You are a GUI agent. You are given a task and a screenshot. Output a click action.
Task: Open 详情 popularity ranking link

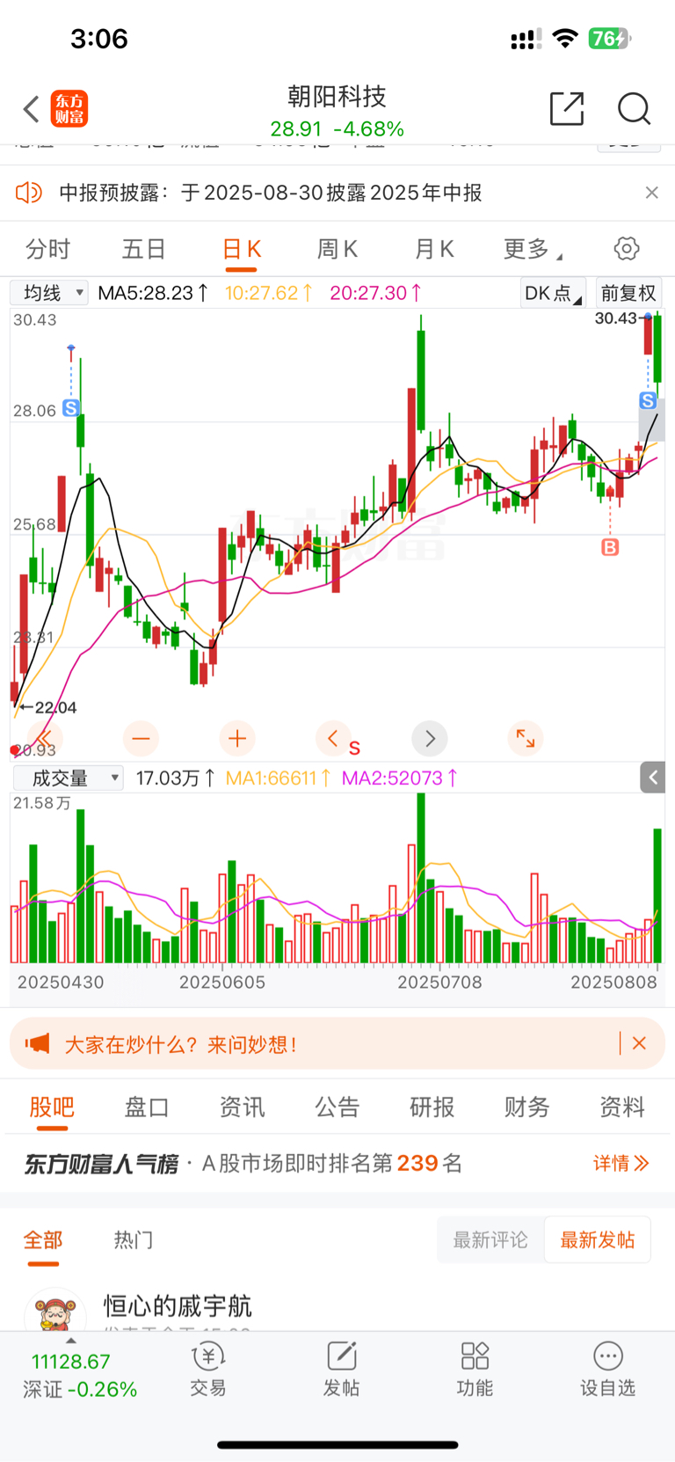(621, 1163)
